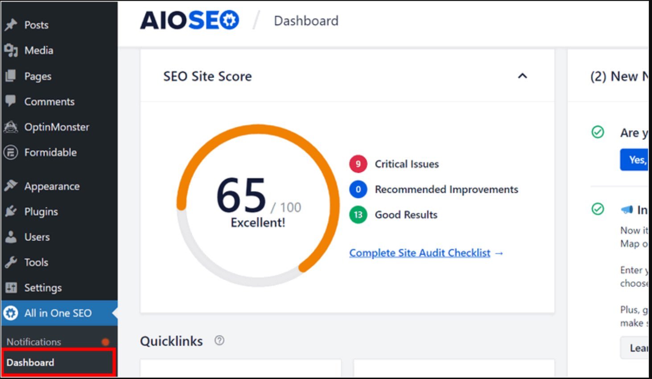The height and width of the screenshot is (379, 652).
Task: Open the Complete Site Audit Checklist link
Action: 419,253
